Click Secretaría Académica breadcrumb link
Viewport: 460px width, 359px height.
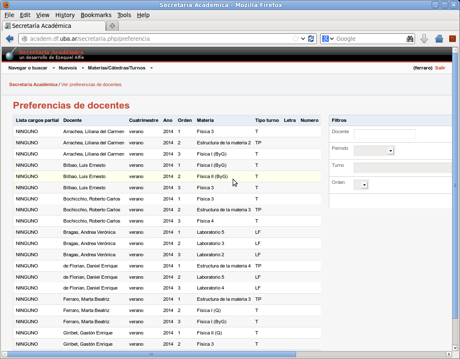tap(33, 84)
